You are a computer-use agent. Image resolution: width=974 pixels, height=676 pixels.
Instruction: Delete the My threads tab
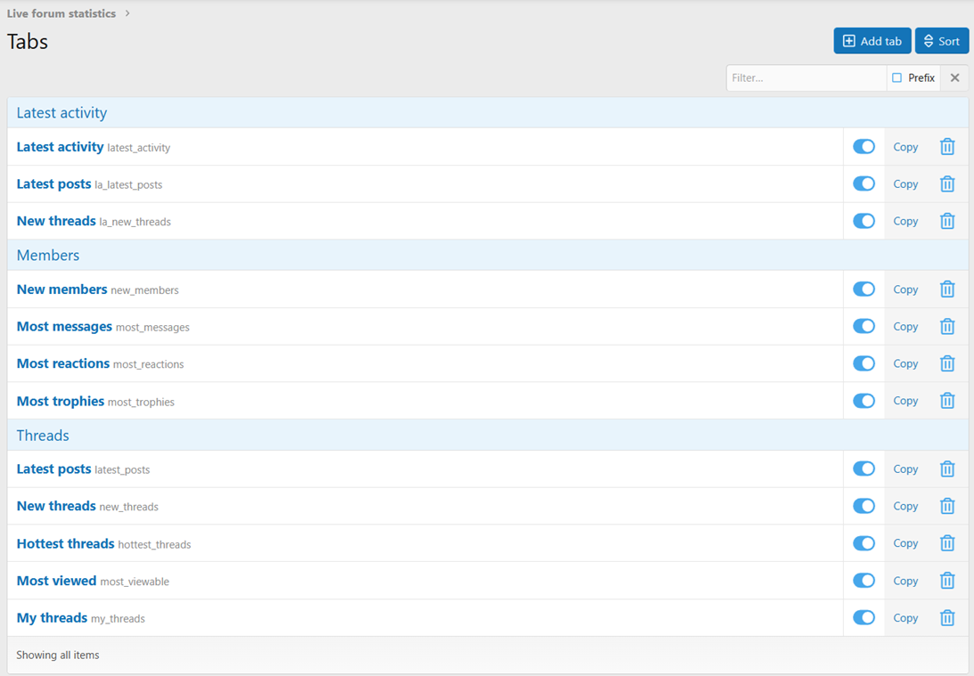point(947,617)
